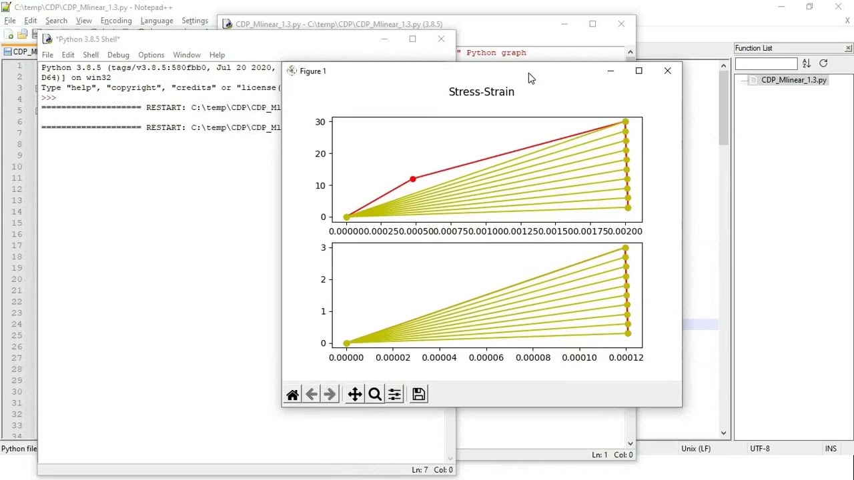854x480 pixels.
Task: Sort the Function List alphabetically
Action: (x=807, y=63)
